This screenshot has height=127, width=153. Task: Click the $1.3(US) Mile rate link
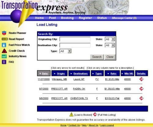[x=112, y=79]
